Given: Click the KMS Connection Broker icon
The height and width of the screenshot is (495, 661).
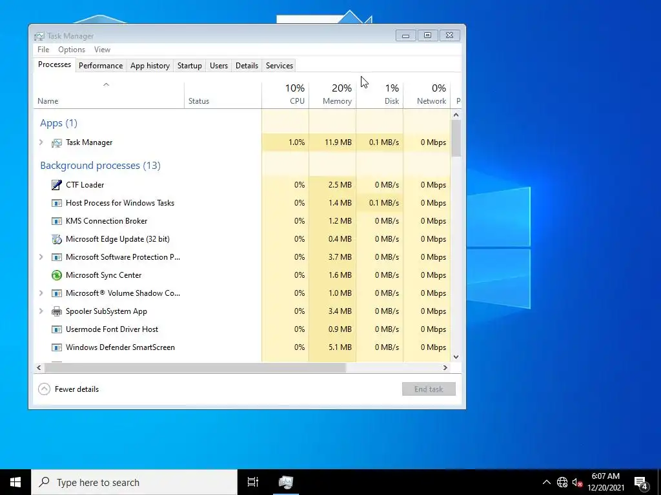Looking at the screenshot, I should tap(57, 221).
